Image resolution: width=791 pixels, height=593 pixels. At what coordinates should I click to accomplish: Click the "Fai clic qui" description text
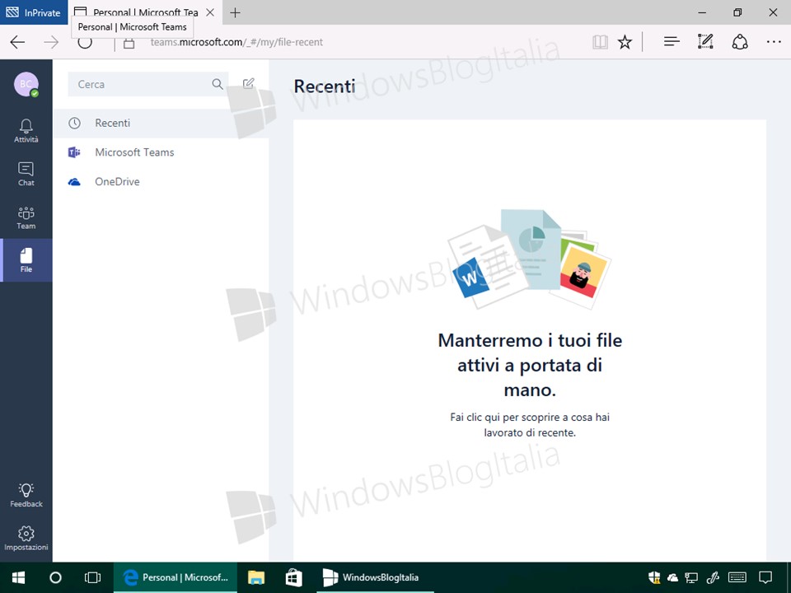[530, 425]
